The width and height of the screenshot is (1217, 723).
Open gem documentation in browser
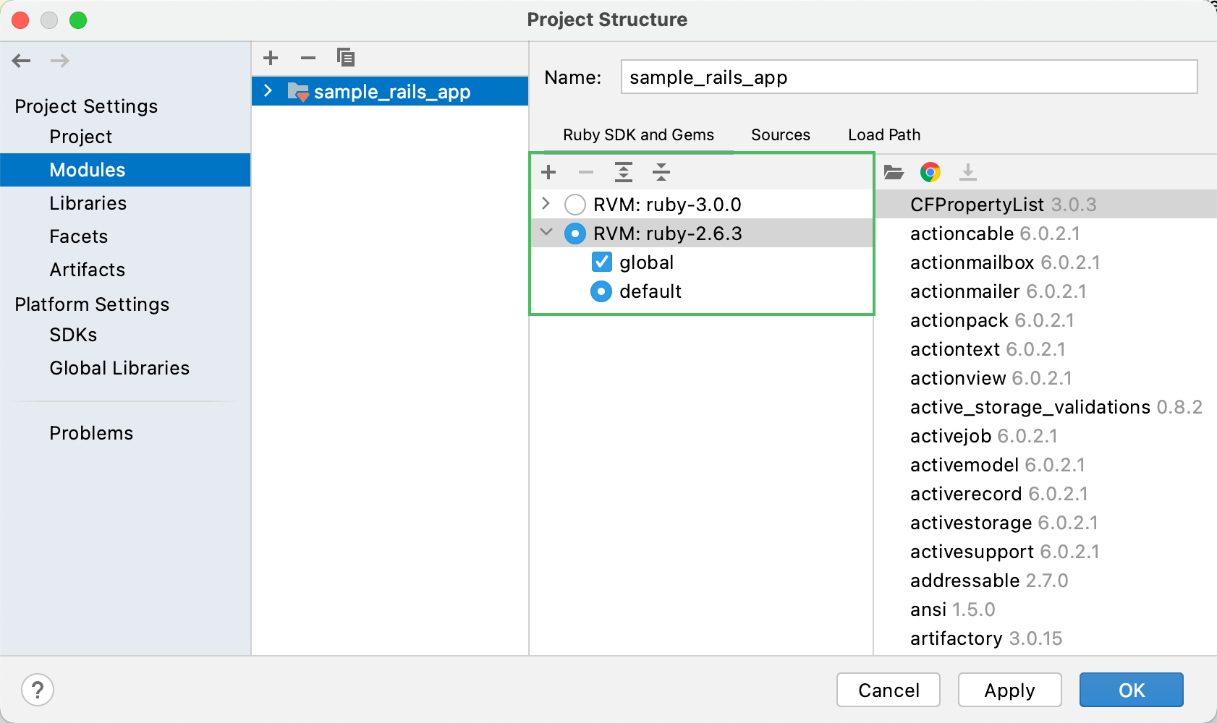931,172
